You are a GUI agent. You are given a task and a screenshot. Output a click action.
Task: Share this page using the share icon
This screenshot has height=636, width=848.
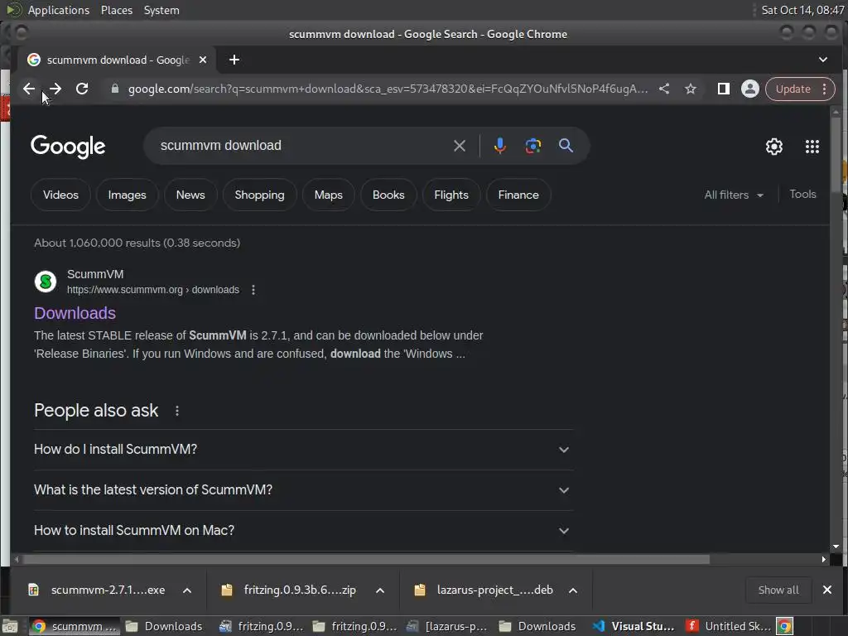click(664, 89)
